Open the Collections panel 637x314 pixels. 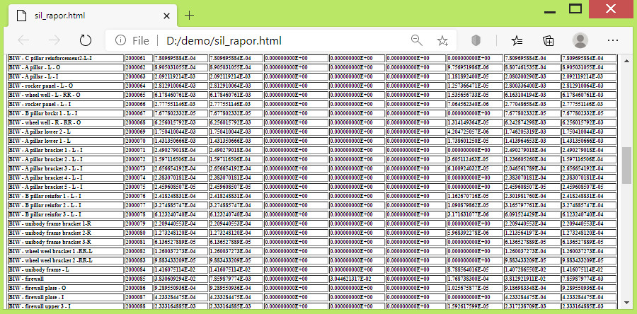[549, 40]
